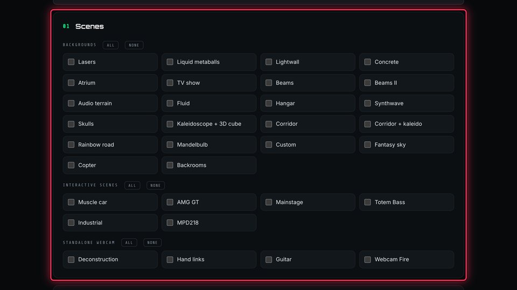Check the Rainbow road background
This screenshot has height=290, width=517.
click(71, 144)
